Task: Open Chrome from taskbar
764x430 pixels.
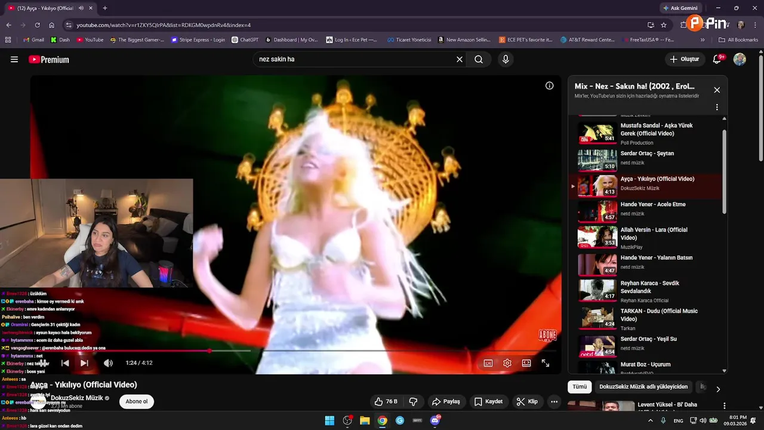Action: [382, 420]
